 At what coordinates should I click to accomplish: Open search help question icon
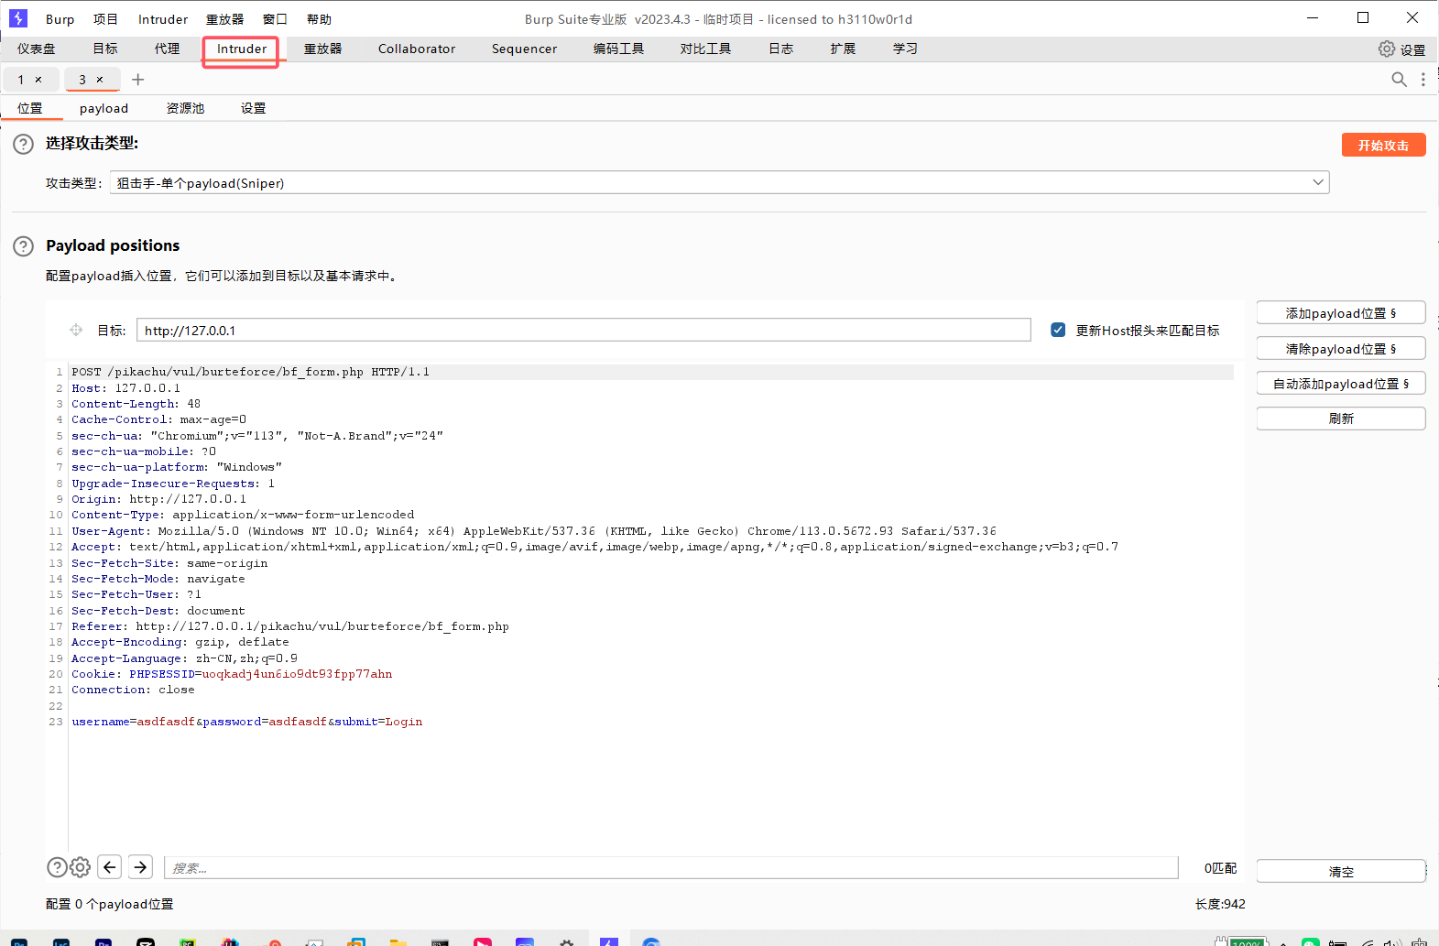pos(57,867)
